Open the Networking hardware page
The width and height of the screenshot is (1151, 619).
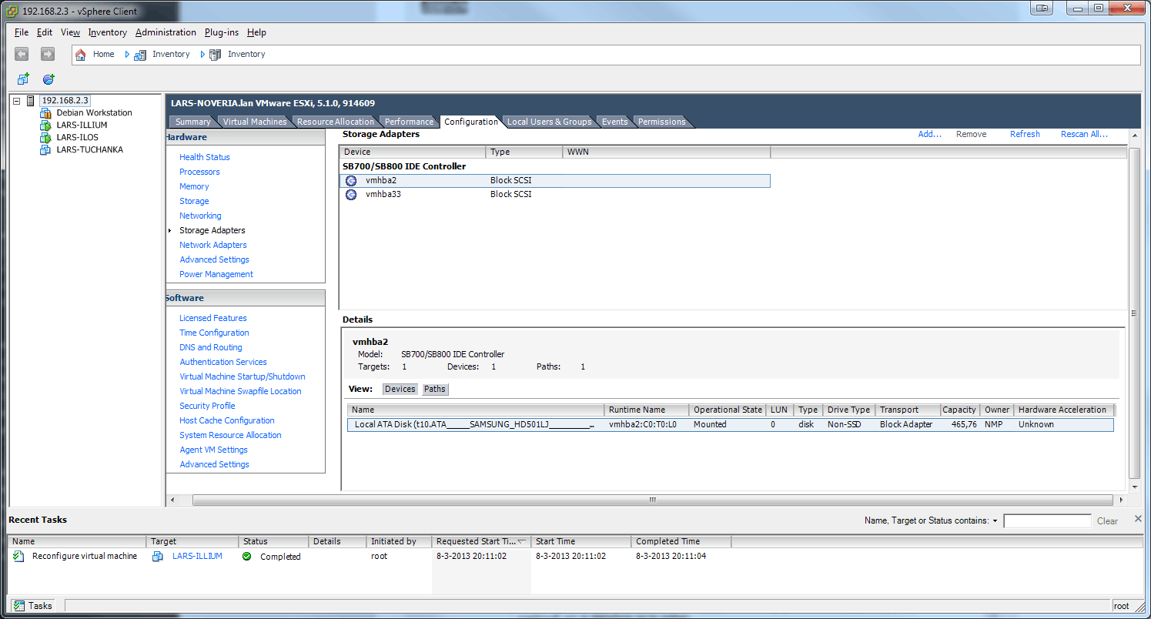coord(200,216)
